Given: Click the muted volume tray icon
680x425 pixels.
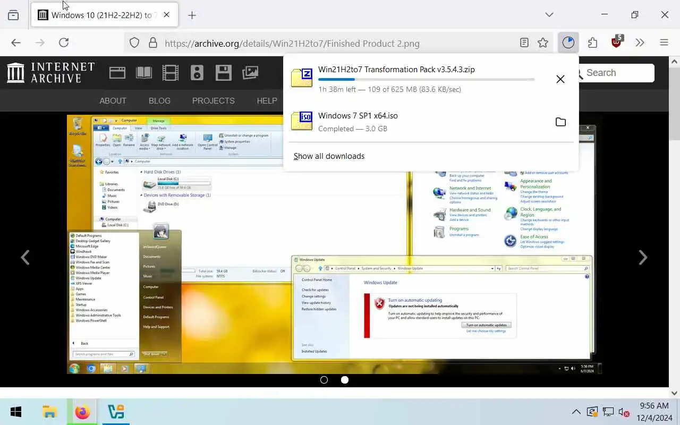Looking at the screenshot, I should pos(624,412).
